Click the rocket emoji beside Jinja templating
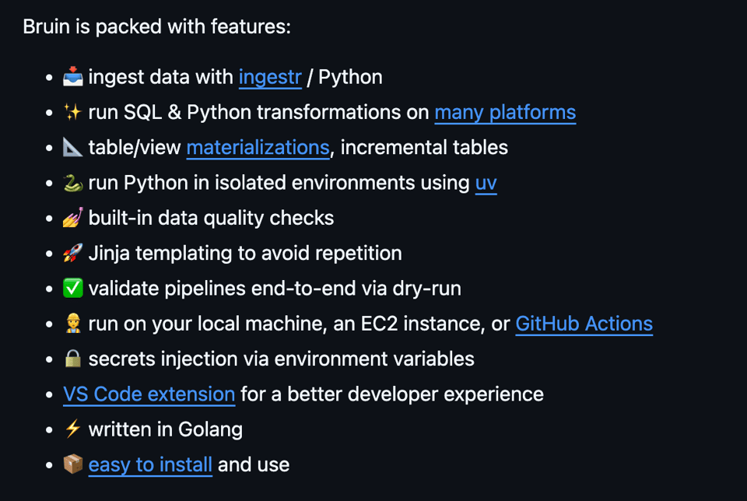This screenshot has width=747, height=501. tap(73, 253)
